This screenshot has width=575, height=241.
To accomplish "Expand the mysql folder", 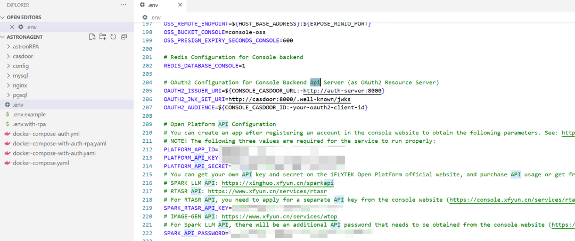I will point(9,76).
